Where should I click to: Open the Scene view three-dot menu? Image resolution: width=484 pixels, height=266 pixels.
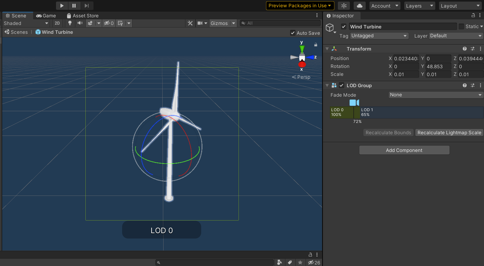click(x=317, y=15)
